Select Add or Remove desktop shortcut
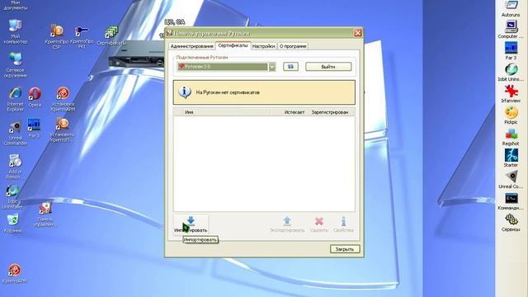Viewport: 528px width, 297px height. coord(15,167)
